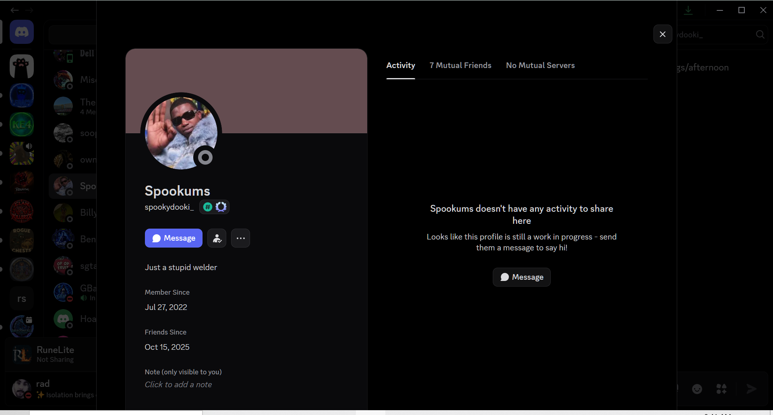The width and height of the screenshot is (773, 415).
Task: Switch to the 7 Mutual Friends tab
Action: coord(460,65)
